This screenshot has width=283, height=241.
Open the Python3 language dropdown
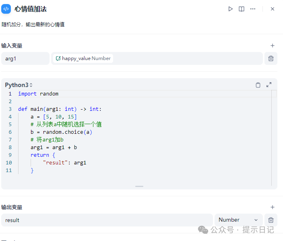[x=19, y=85]
